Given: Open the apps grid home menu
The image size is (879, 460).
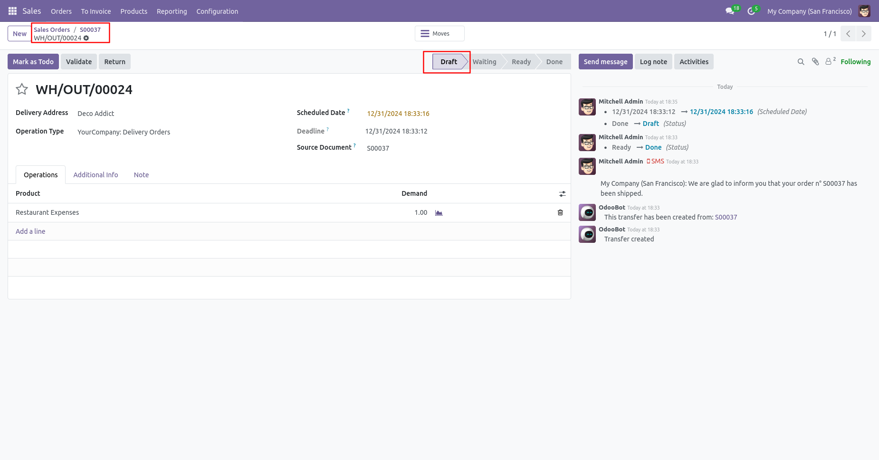Looking at the screenshot, I should 13,11.
